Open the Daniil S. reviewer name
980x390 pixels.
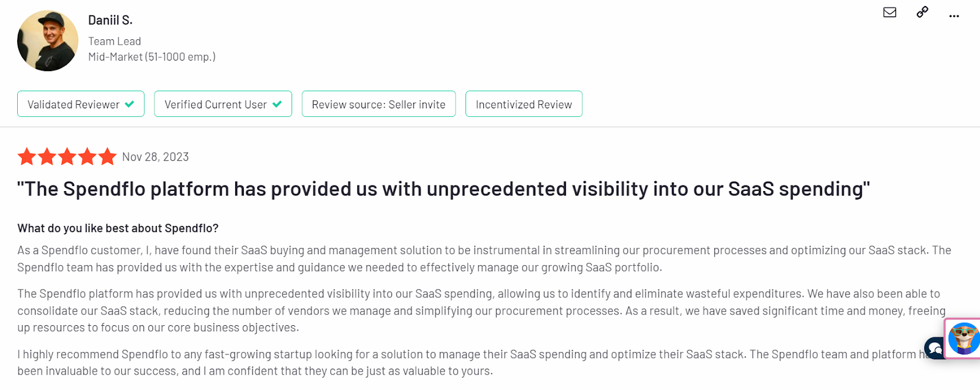coord(110,20)
